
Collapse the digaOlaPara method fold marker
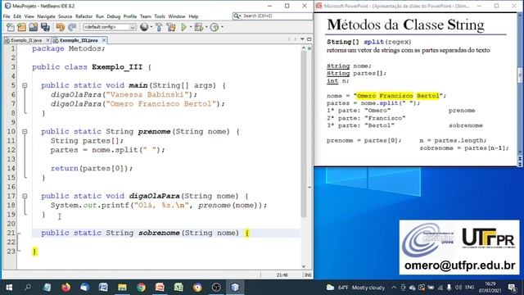coord(25,197)
